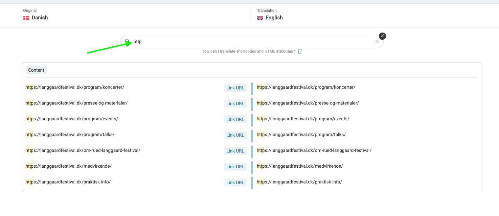
Task: Select original Danish URL presse-og-materialer
Action: click(x=77, y=103)
